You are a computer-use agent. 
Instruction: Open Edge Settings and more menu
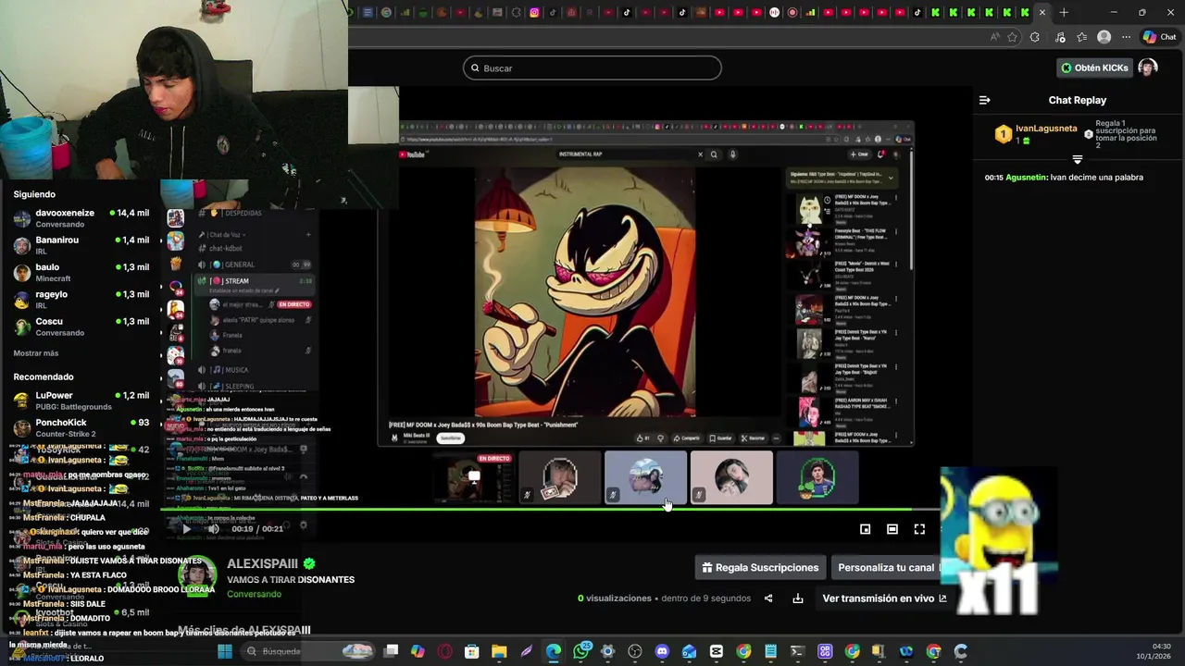click(1126, 37)
